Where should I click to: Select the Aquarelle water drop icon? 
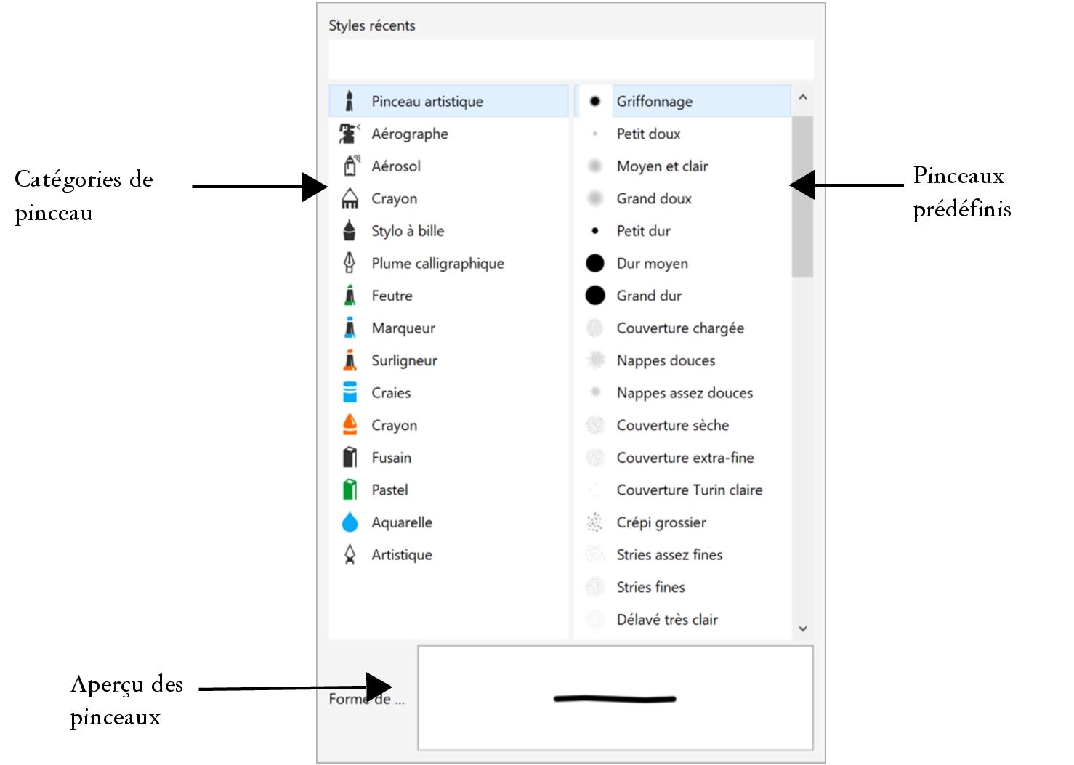pyautogui.click(x=350, y=522)
